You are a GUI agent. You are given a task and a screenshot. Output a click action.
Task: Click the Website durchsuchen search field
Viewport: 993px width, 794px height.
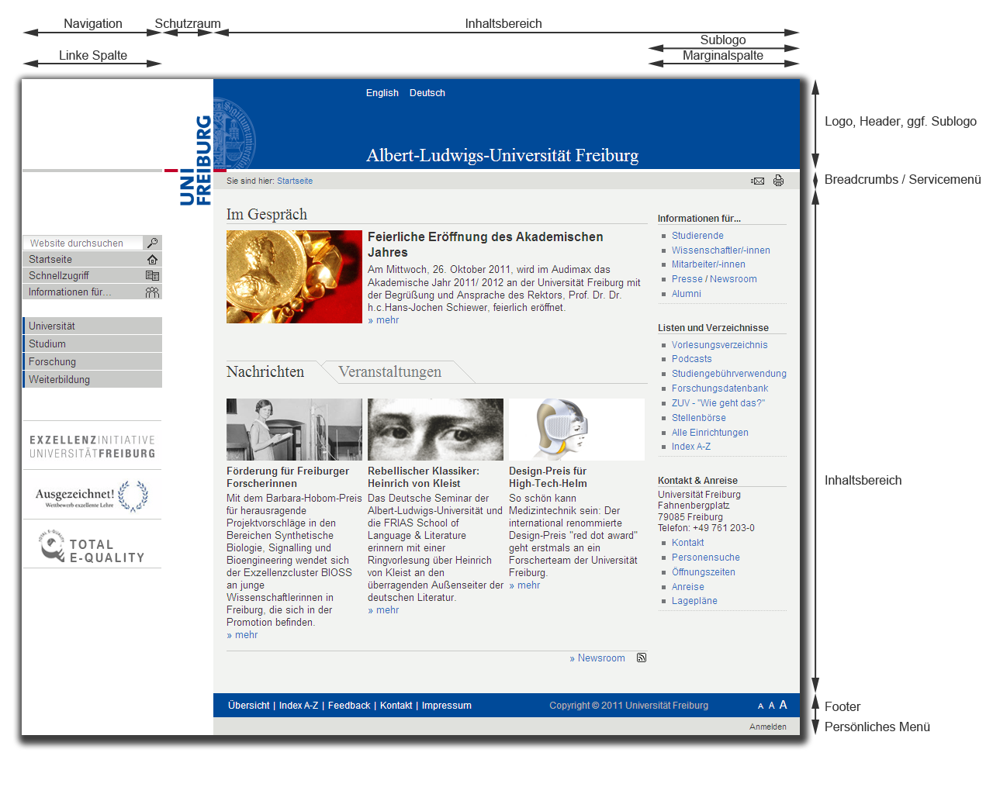click(x=83, y=243)
